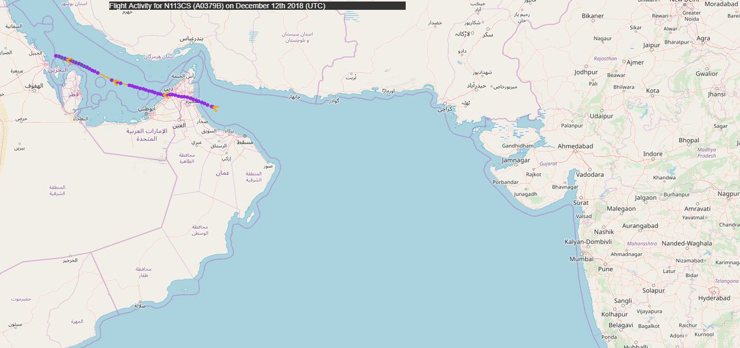
Task: Click the Nagpur city label
Action: [x=728, y=194]
